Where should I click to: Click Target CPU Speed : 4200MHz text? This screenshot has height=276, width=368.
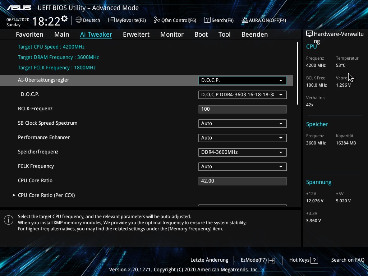[x=51, y=47]
